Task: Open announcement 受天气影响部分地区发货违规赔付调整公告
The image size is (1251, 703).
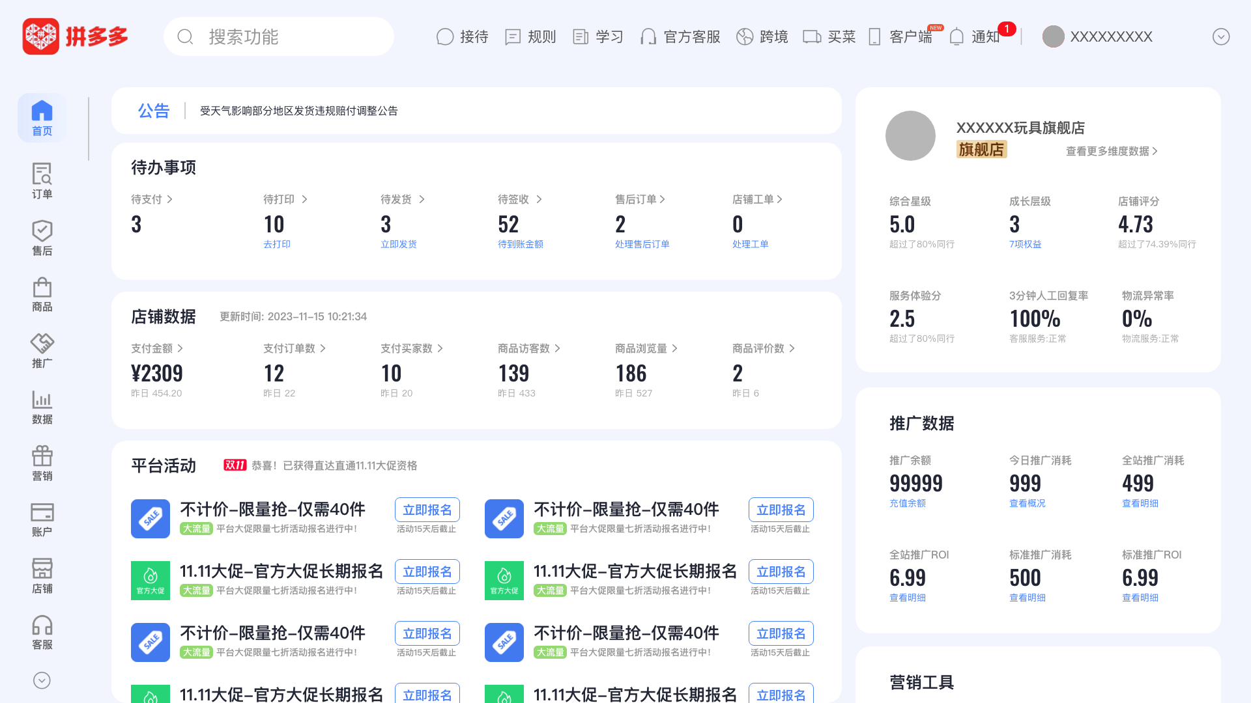Action: 298,111
